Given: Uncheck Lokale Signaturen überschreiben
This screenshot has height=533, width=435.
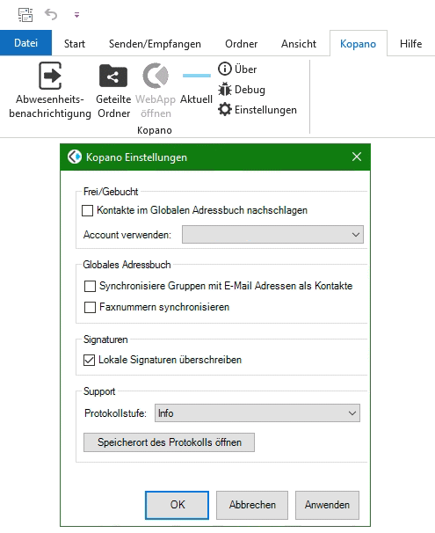Looking at the screenshot, I should coord(89,360).
